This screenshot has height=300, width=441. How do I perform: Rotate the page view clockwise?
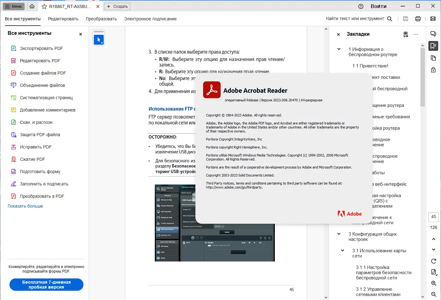click(x=434, y=261)
